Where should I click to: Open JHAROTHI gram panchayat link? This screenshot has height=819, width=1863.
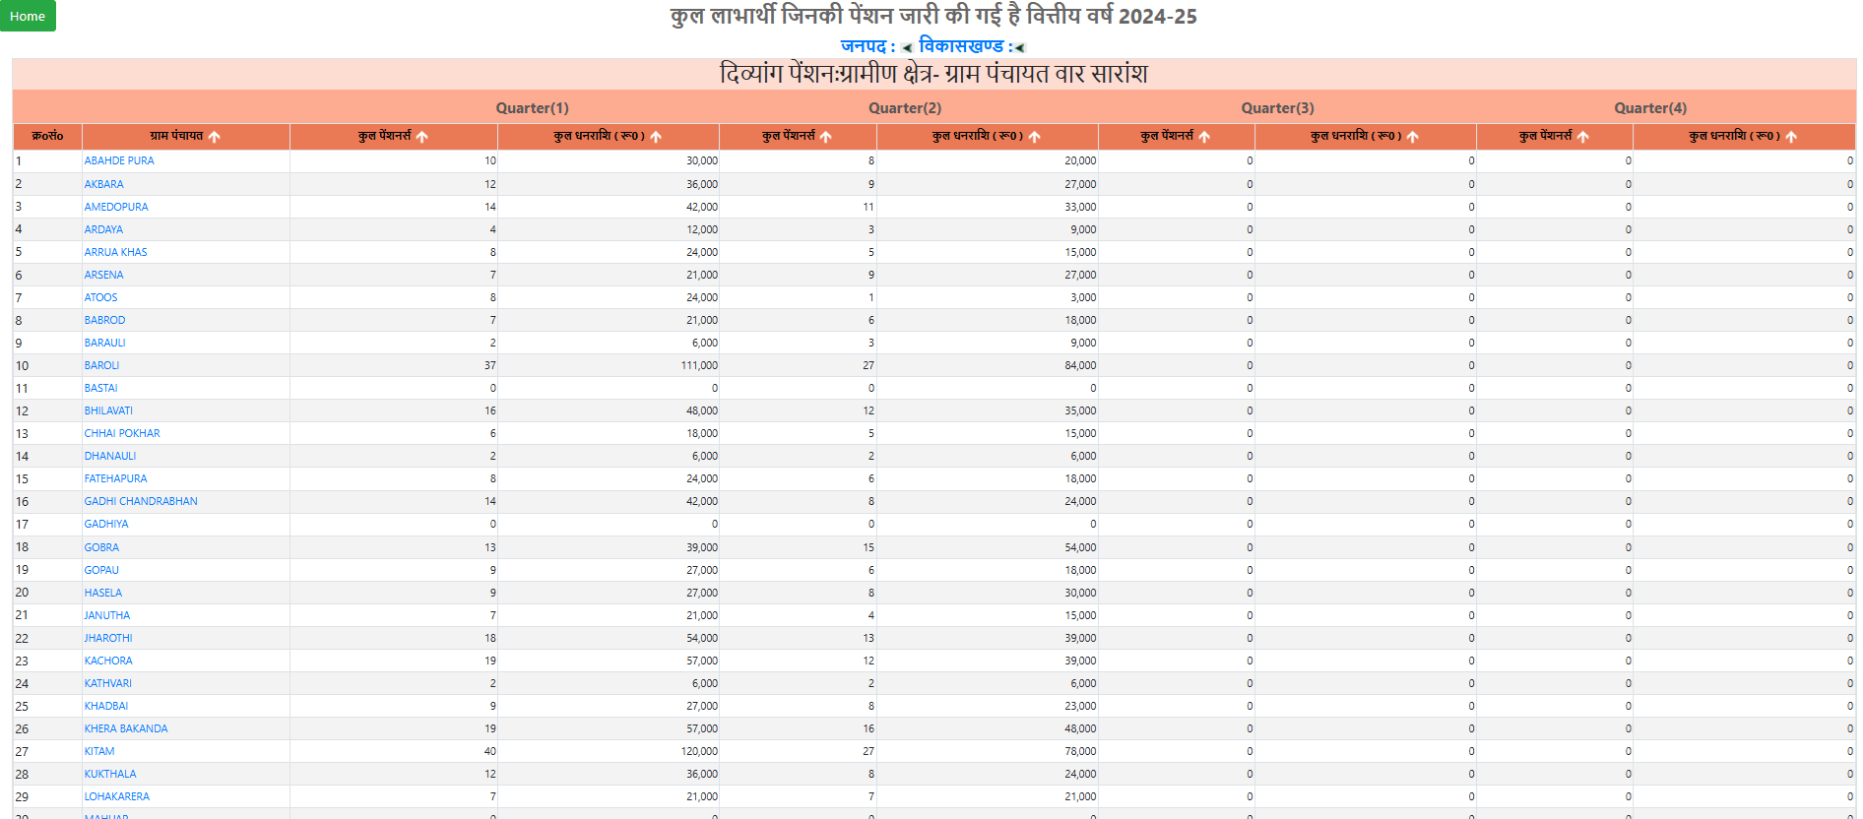pyautogui.click(x=108, y=638)
